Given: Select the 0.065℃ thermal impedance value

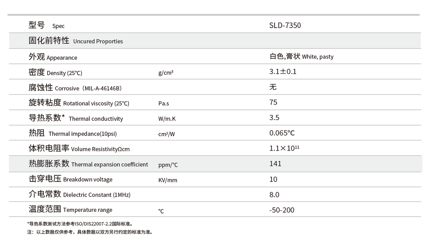Looking at the screenshot, I should tap(282, 133).
